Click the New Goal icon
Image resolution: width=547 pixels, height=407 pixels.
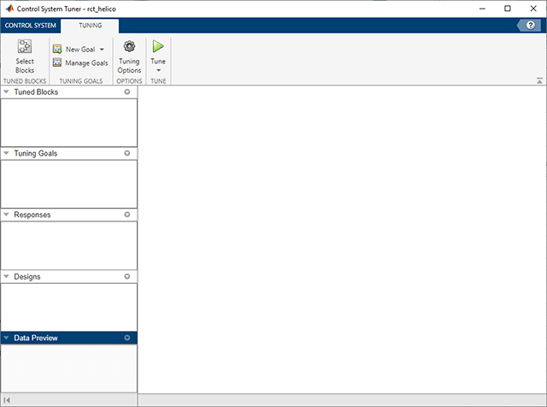pos(57,50)
